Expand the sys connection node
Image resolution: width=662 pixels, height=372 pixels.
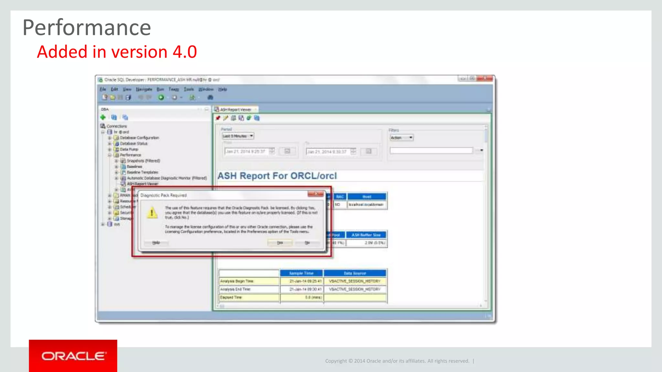pyautogui.click(x=103, y=224)
